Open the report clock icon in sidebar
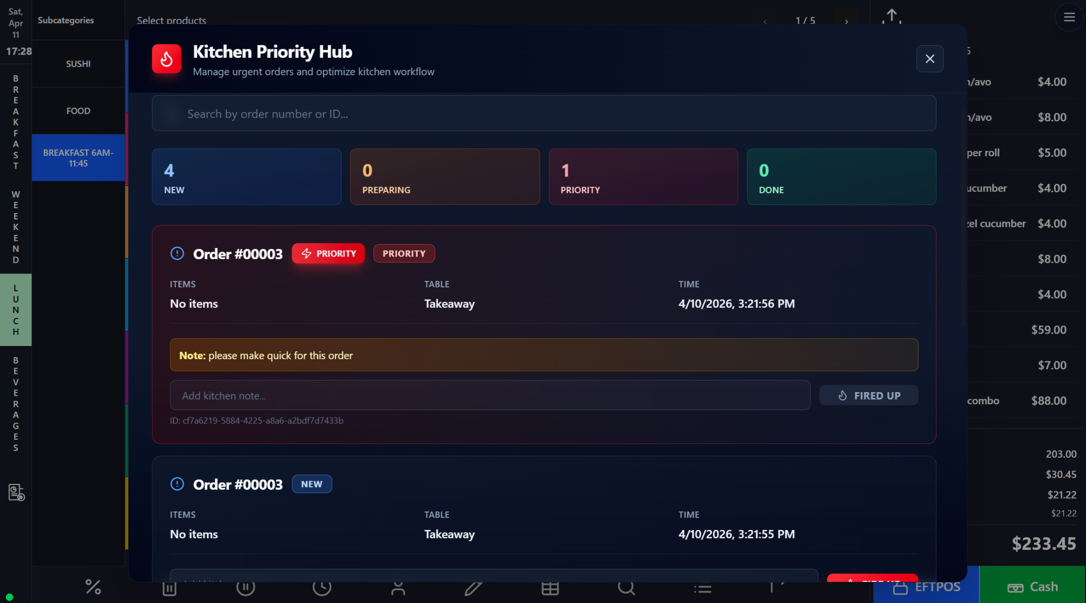The image size is (1086, 603). point(16,492)
